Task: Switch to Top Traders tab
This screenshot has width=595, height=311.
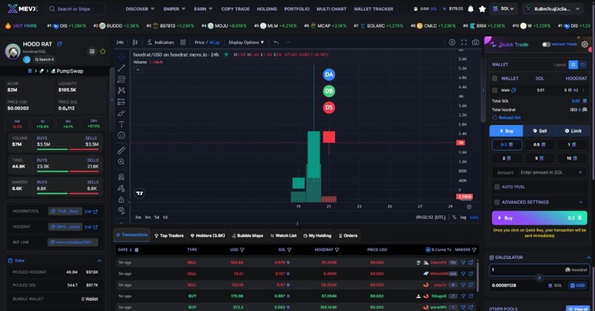Action: tap(169, 236)
